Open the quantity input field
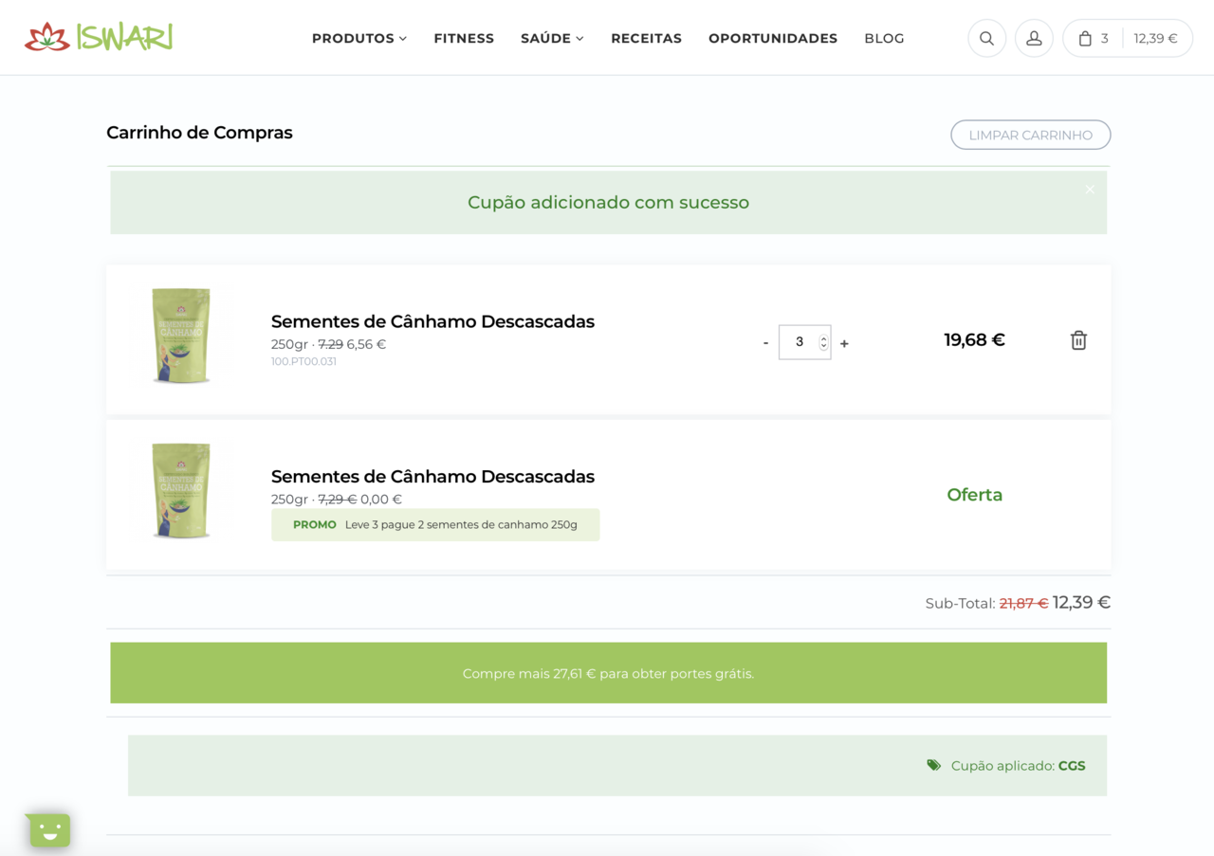 (x=800, y=341)
